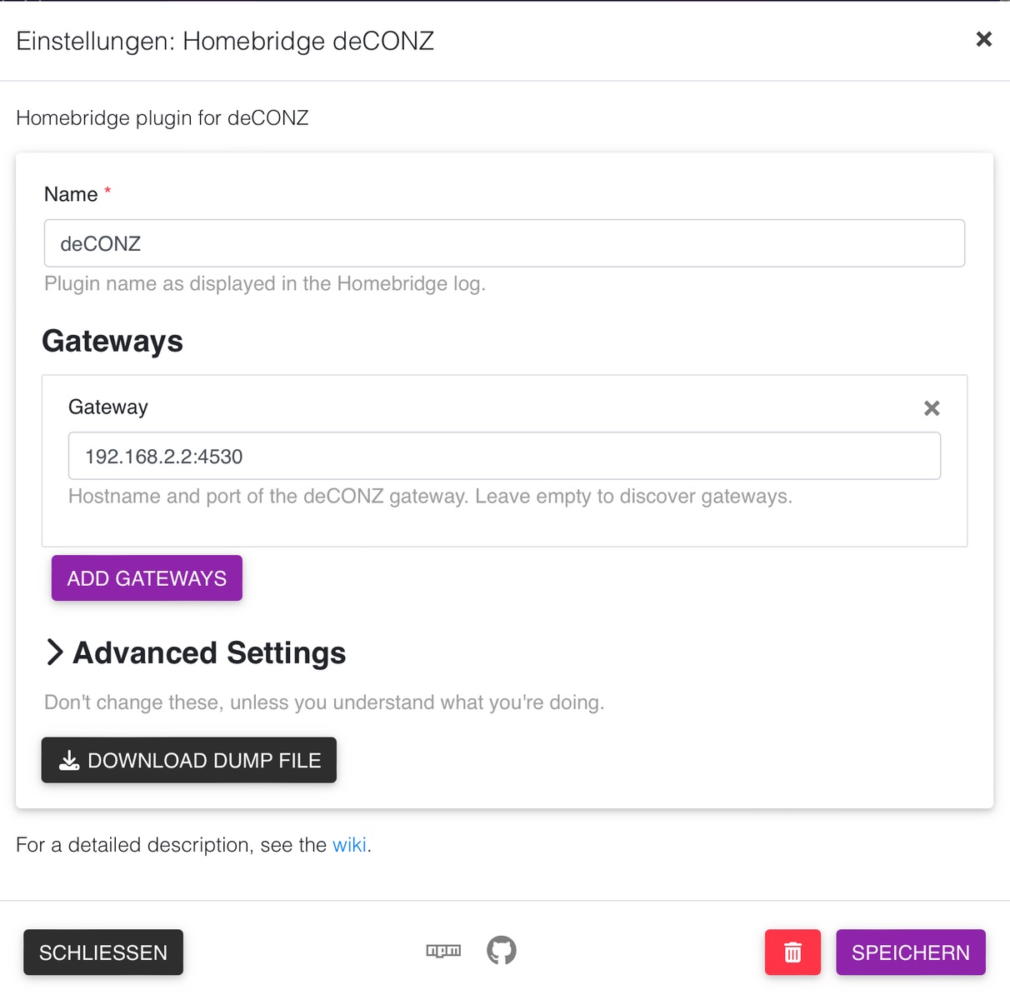Remove the gateway entry with its X icon
Viewport: 1010px width, 1000px height.
click(932, 408)
